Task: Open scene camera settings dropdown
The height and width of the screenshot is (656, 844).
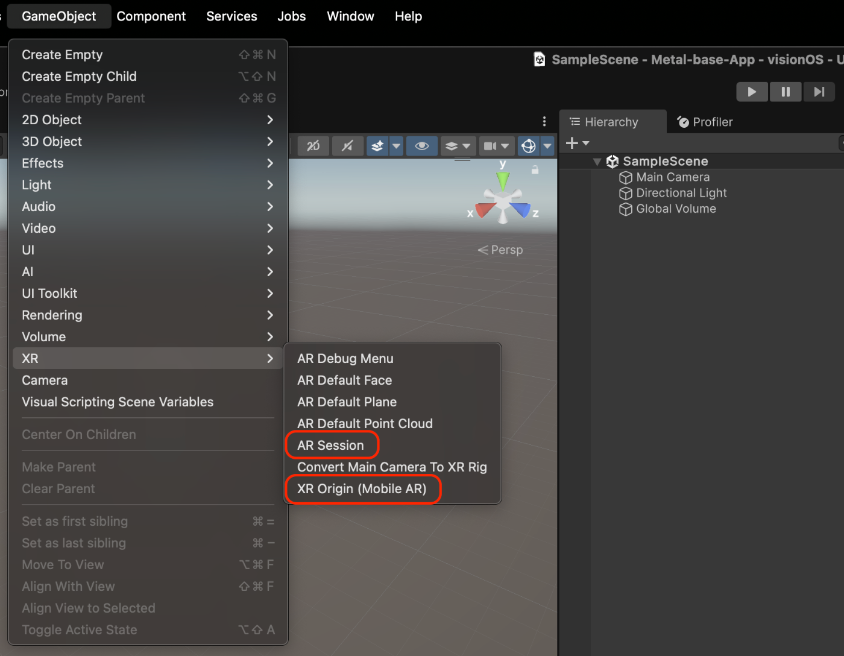Action: point(497,146)
